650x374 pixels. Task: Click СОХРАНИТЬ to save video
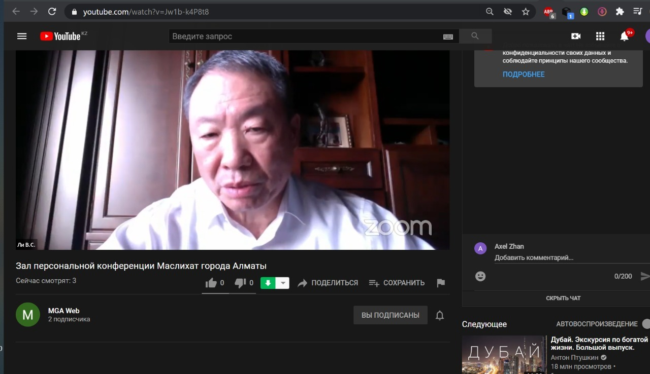coord(397,283)
